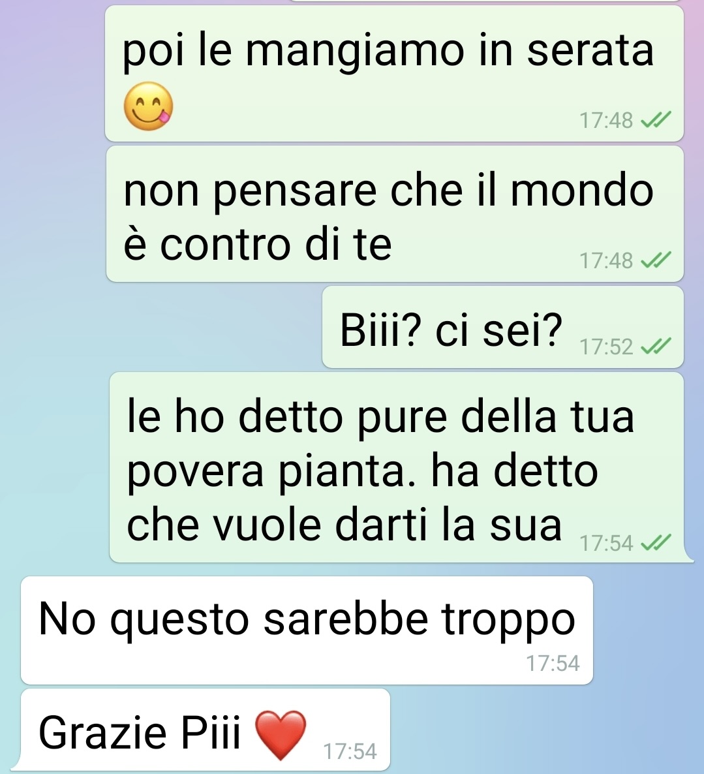This screenshot has height=774, width=704.
Task: Tap the empty chat background beside 'Grazie Piii'
Action: pyautogui.click(x=543, y=730)
